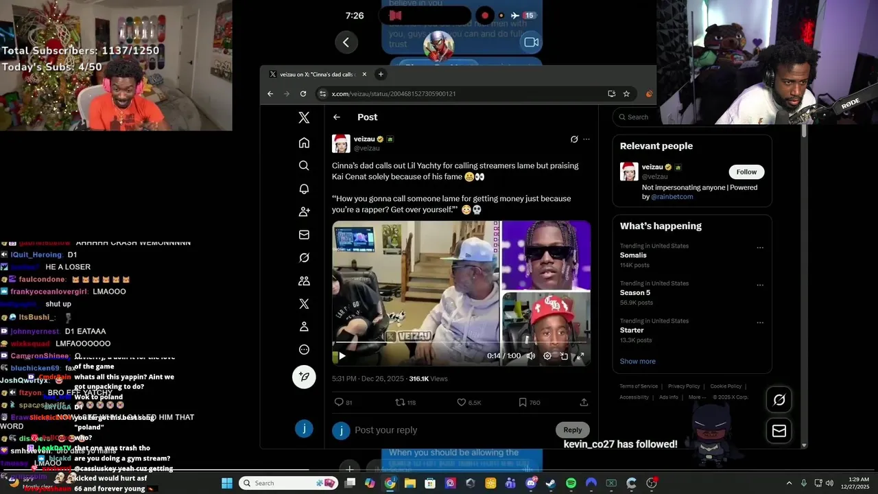Open options for Somalis trend
The image size is (878, 494).
760,248
